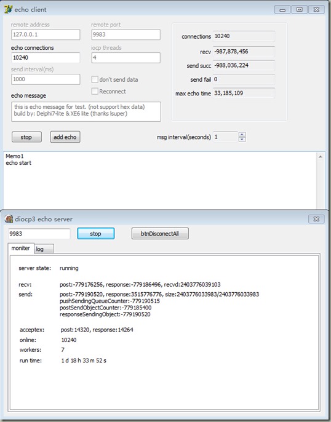Stop the echo client test
331x422 pixels.
(26, 137)
